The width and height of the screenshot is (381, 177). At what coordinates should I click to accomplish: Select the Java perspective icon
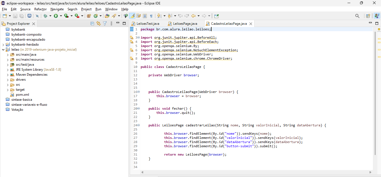click(377, 16)
